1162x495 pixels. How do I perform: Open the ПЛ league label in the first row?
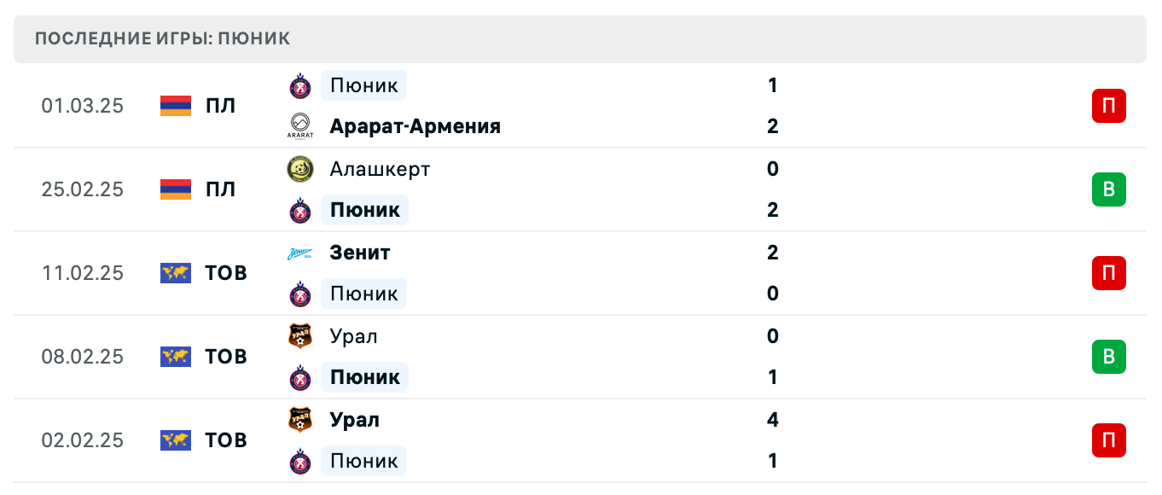[x=222, y=106]
